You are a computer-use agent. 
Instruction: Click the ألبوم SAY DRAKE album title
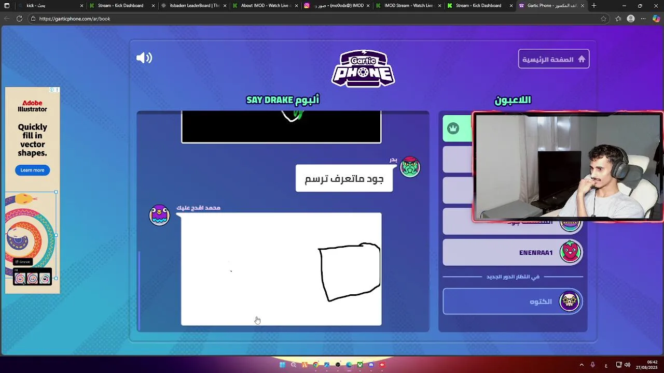pyautogui.click(x=283, y=99)
